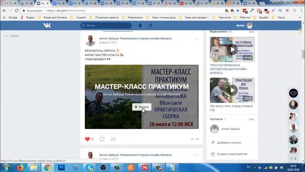305x172 pixels.
Task: Open the first post author name link
Action: [135, 38]
